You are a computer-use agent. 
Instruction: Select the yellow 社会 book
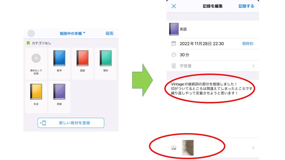(x=36, y=92)
